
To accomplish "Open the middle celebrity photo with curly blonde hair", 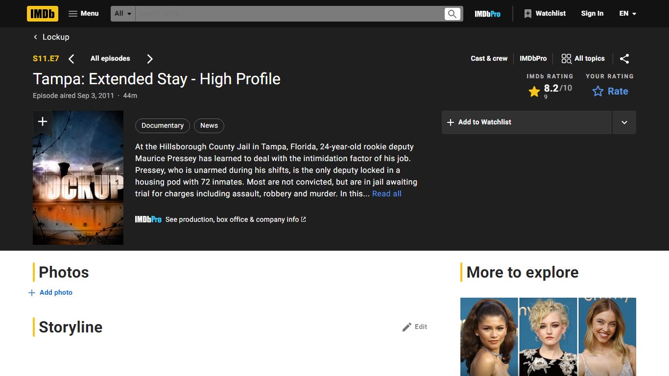I will coord(548,337).
